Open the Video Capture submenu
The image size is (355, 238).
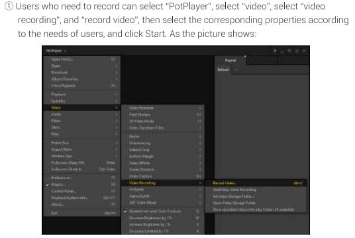[x=163, y=176]
